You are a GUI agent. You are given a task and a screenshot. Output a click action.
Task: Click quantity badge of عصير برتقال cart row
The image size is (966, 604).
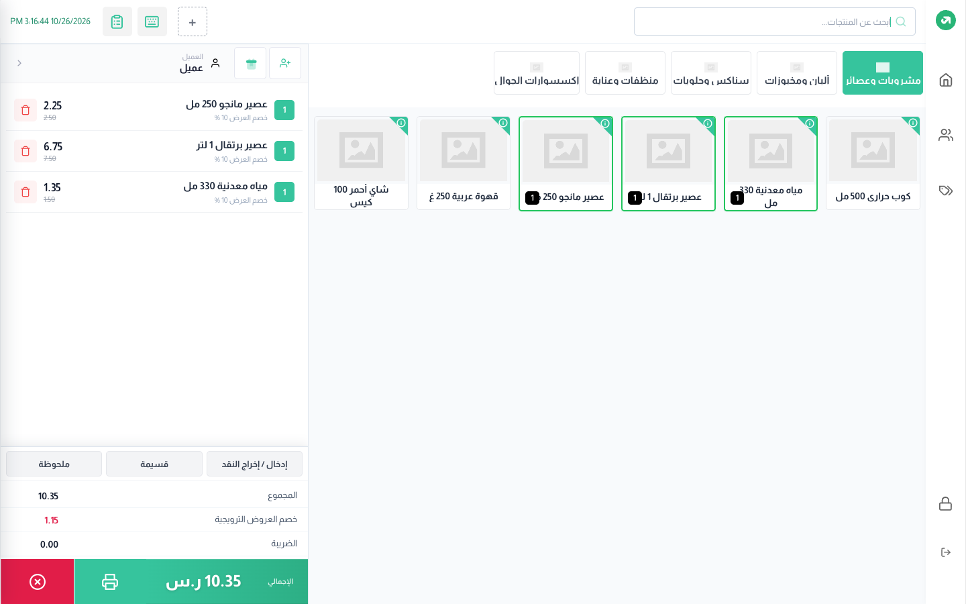point(284,151)
